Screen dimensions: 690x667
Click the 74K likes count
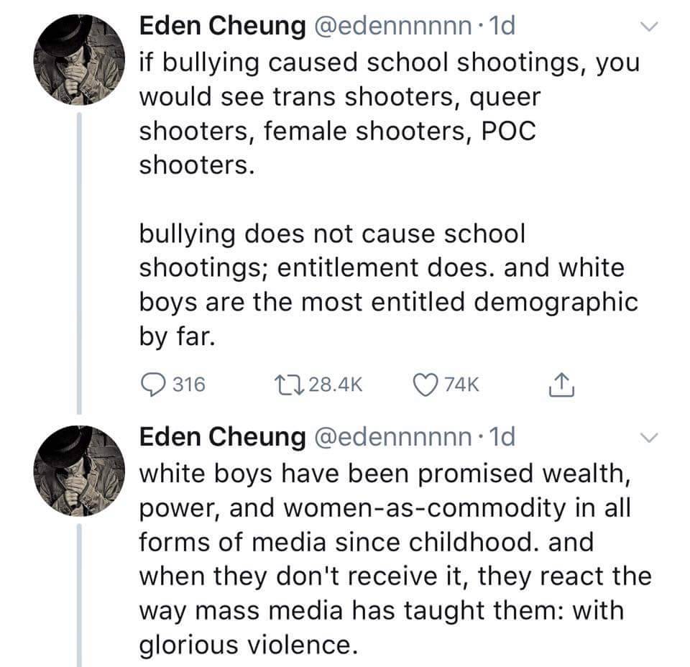tap(461, 385)
